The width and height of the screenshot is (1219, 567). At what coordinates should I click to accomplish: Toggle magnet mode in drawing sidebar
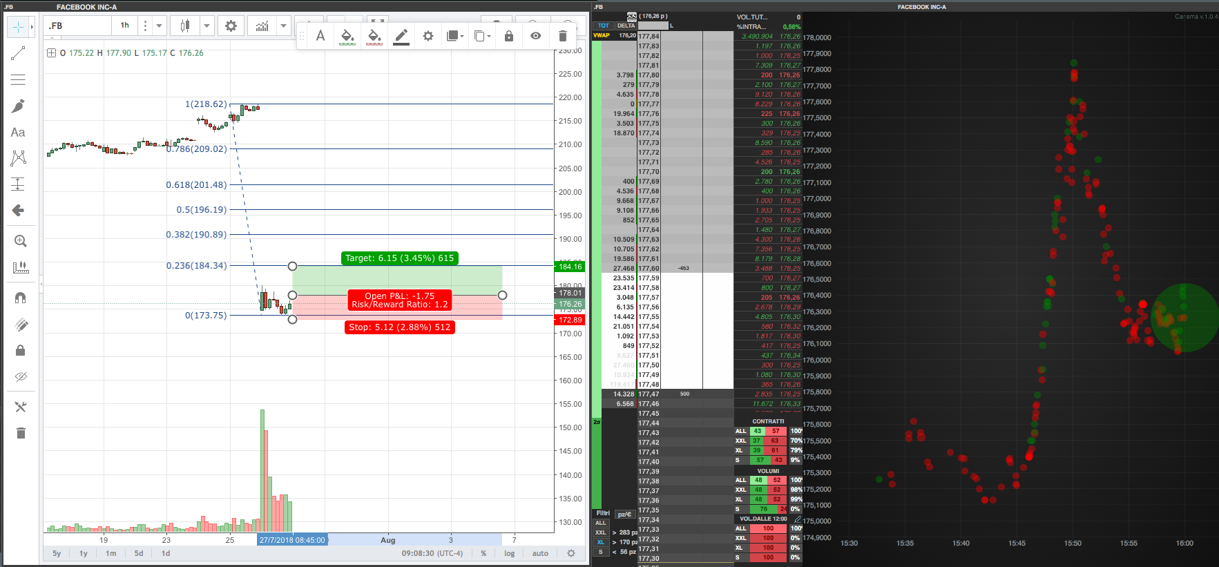point(21,298)
